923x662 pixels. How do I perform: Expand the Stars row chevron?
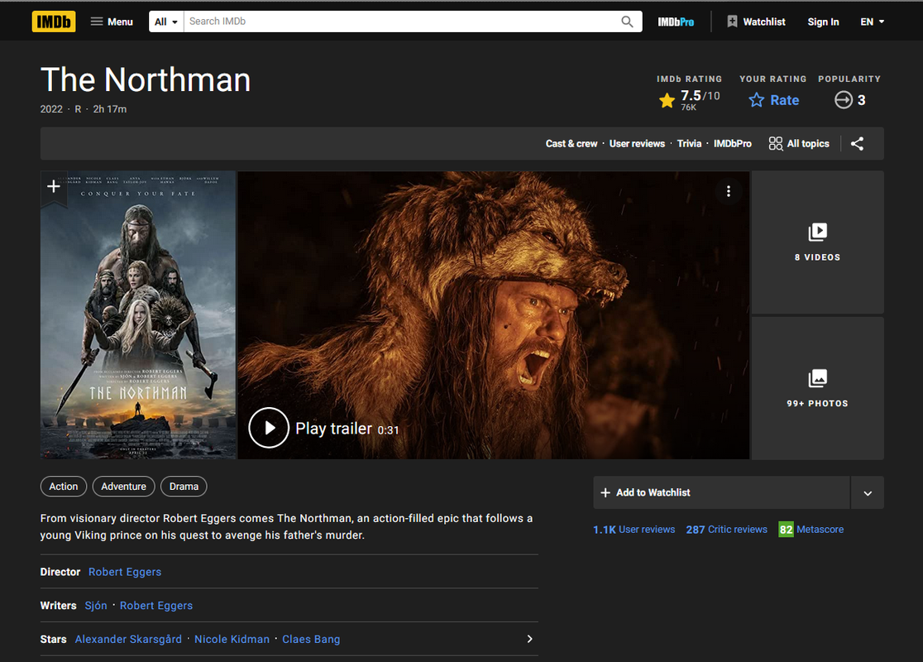[x=530, y=639]
